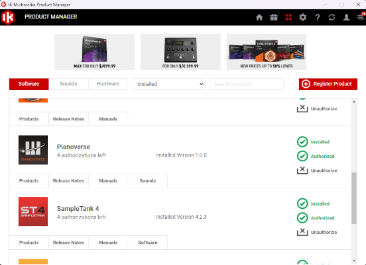Refresh using the circular arrows icon
This screenshot has height=265, width=366.
point(332,17)
